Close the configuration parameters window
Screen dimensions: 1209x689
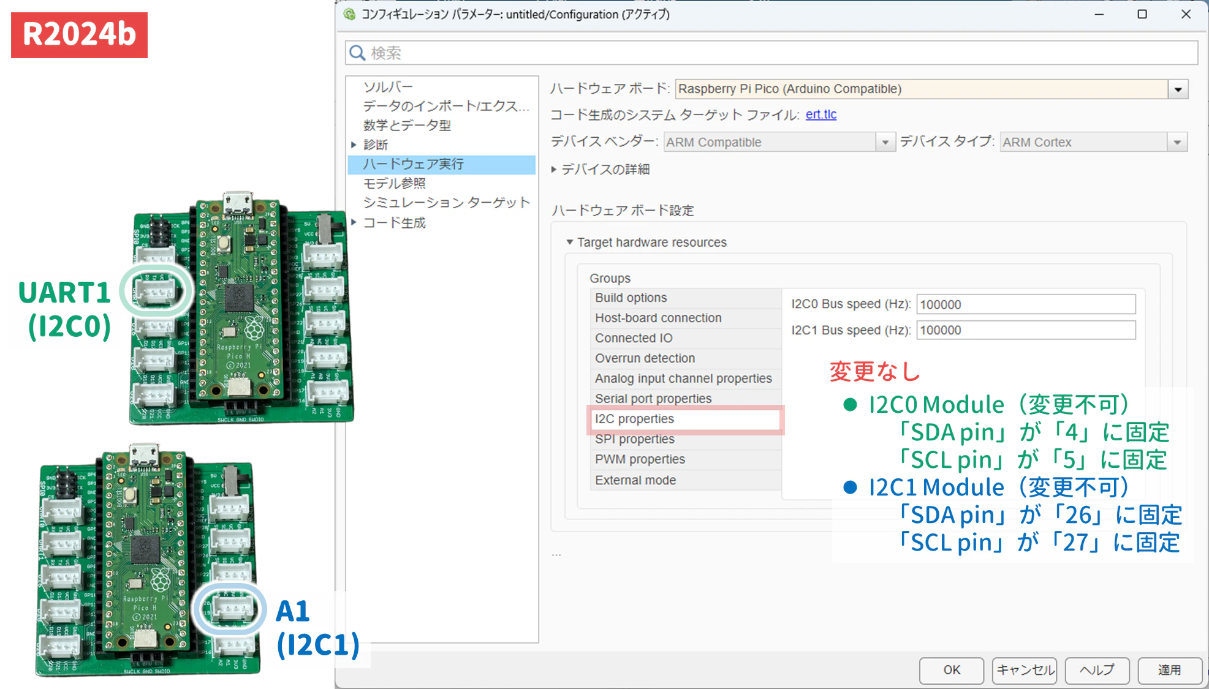1186,14
